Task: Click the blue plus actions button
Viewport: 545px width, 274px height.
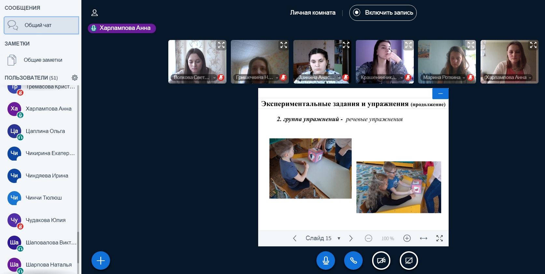Action: pos(101,261)
